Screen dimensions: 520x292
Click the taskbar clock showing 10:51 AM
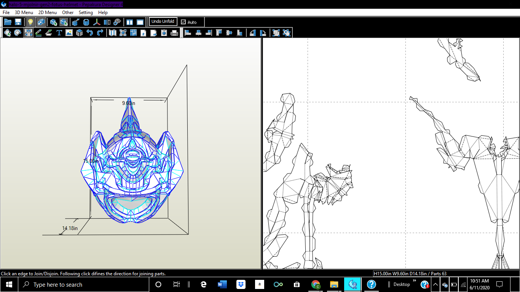pyautogui.click(x=479, y=284)
